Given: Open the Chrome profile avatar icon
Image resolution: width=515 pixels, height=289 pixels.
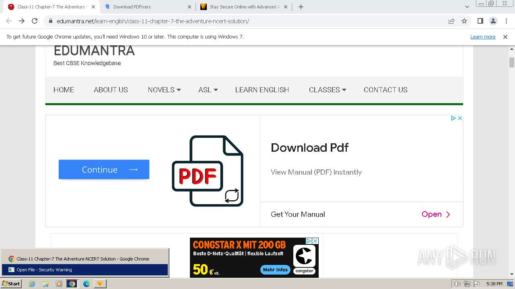Looking at the screenshot, I should (493, 21).
